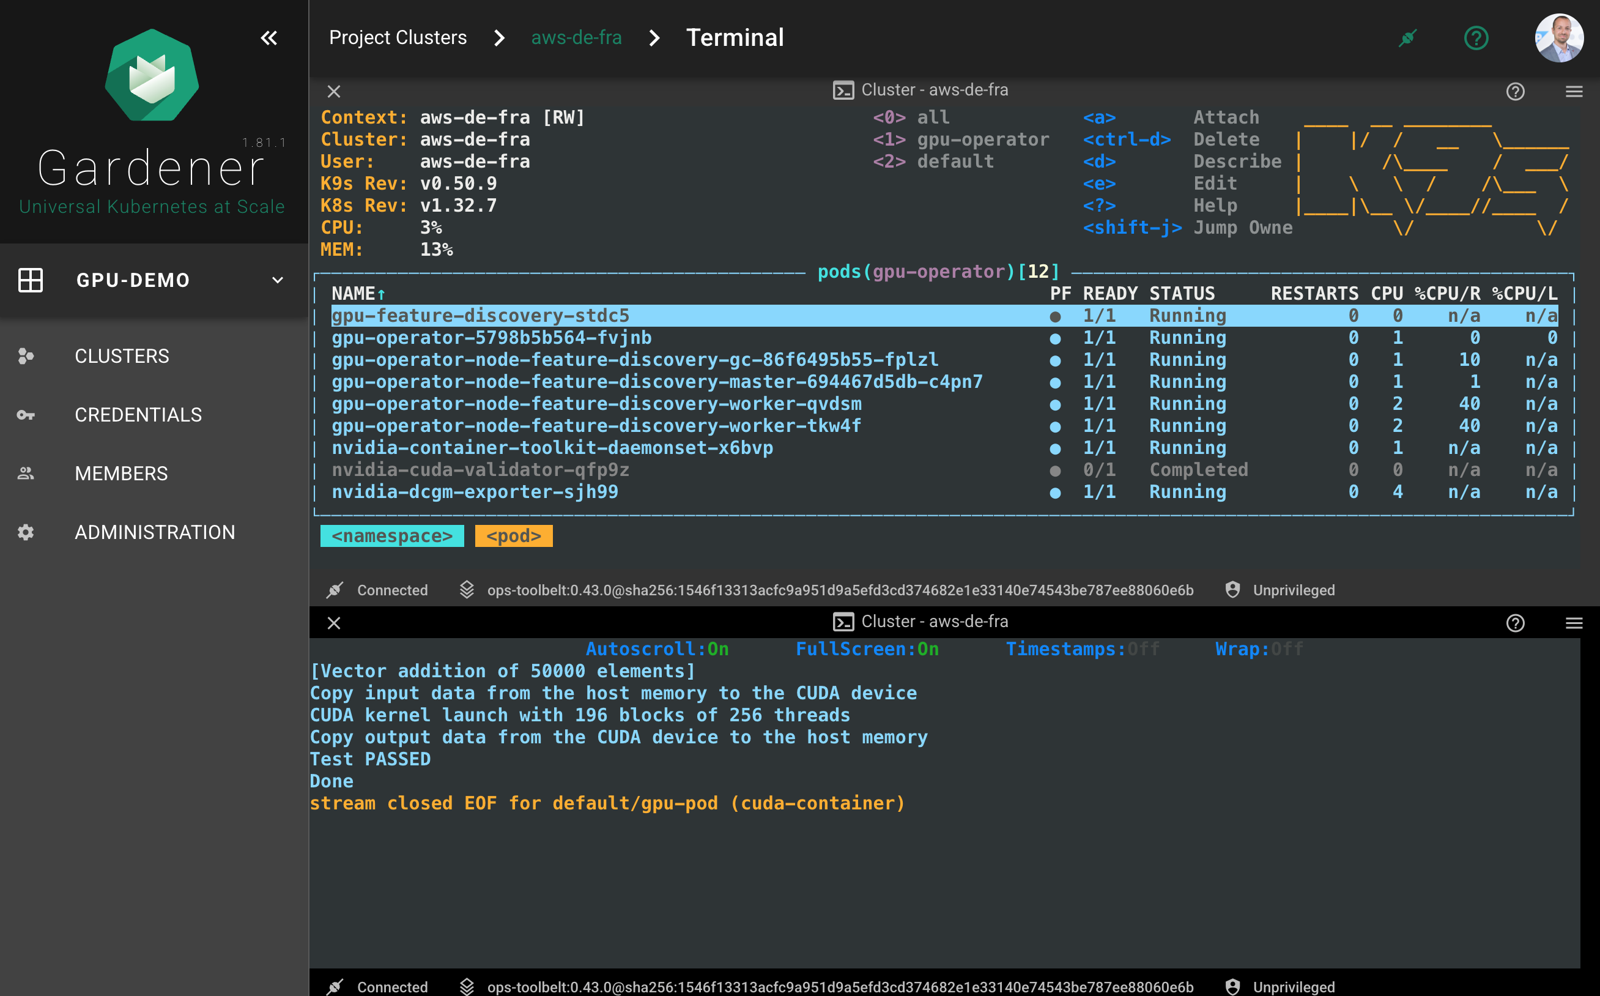Click RESTARTS column header

tap(1314, 294)
